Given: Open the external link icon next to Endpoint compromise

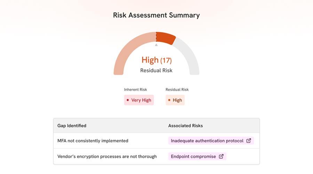Looking at the screenshot, I should pos(221,157).
